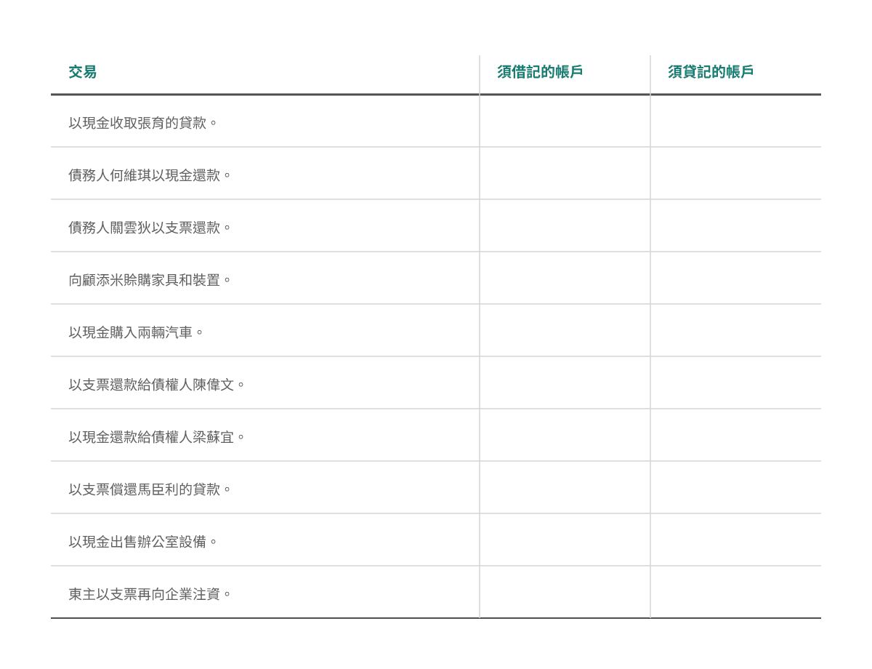Select the row 東主以支票再向企業注資。

(x=436, y=593)
